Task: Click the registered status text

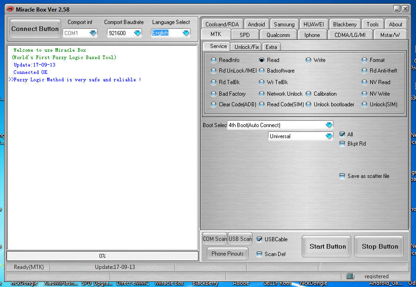Action: 377,276
